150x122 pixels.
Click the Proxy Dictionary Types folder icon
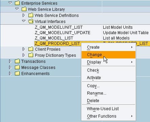31,55
